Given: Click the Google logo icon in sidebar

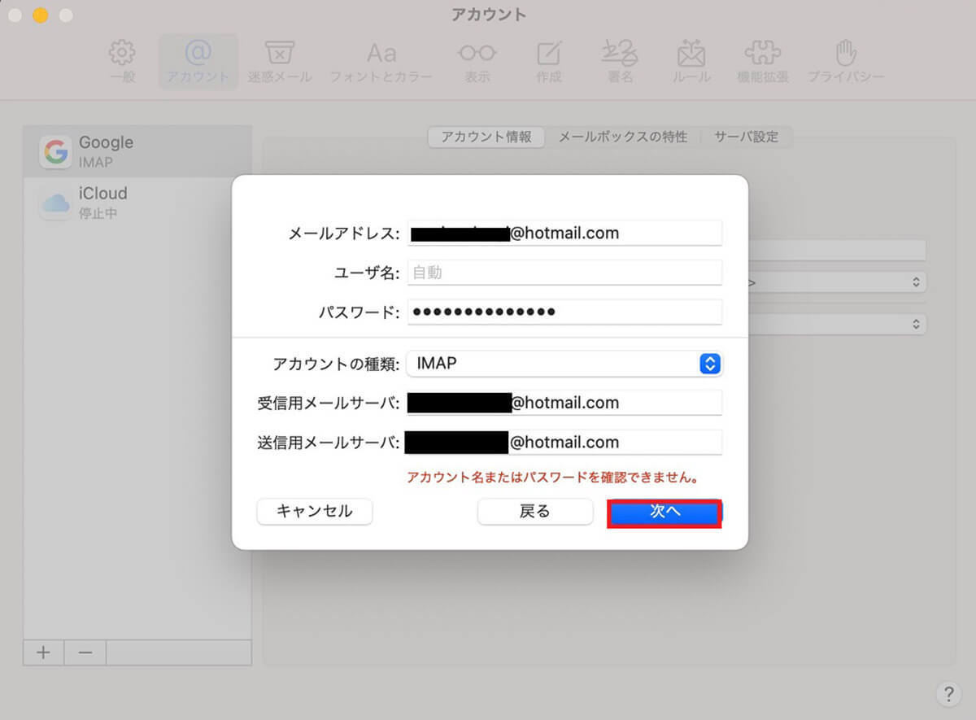Looking at the screenshot, I should click(x=56, y=152).
